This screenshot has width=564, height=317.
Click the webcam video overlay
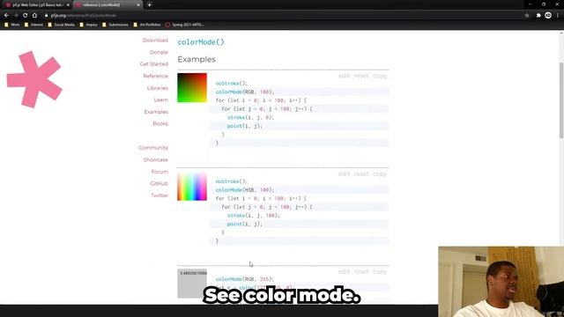pyautogui.click(x=501, y=282)
